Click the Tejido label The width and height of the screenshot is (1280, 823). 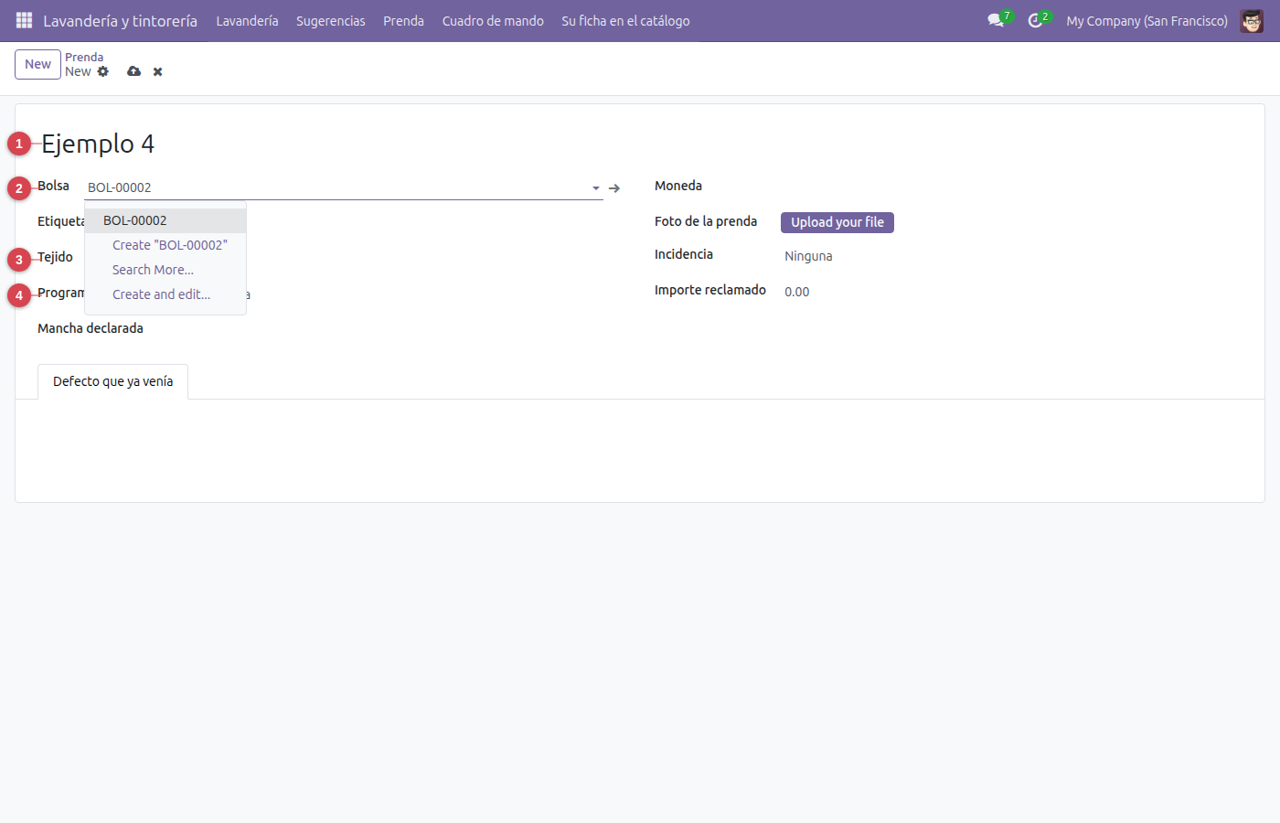pos(55,257)
